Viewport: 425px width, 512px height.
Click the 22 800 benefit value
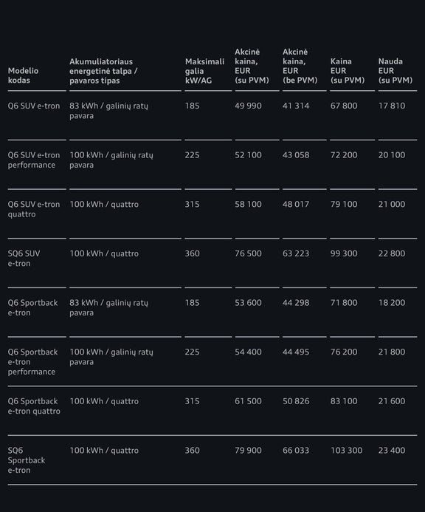click(x=392, y=253)
